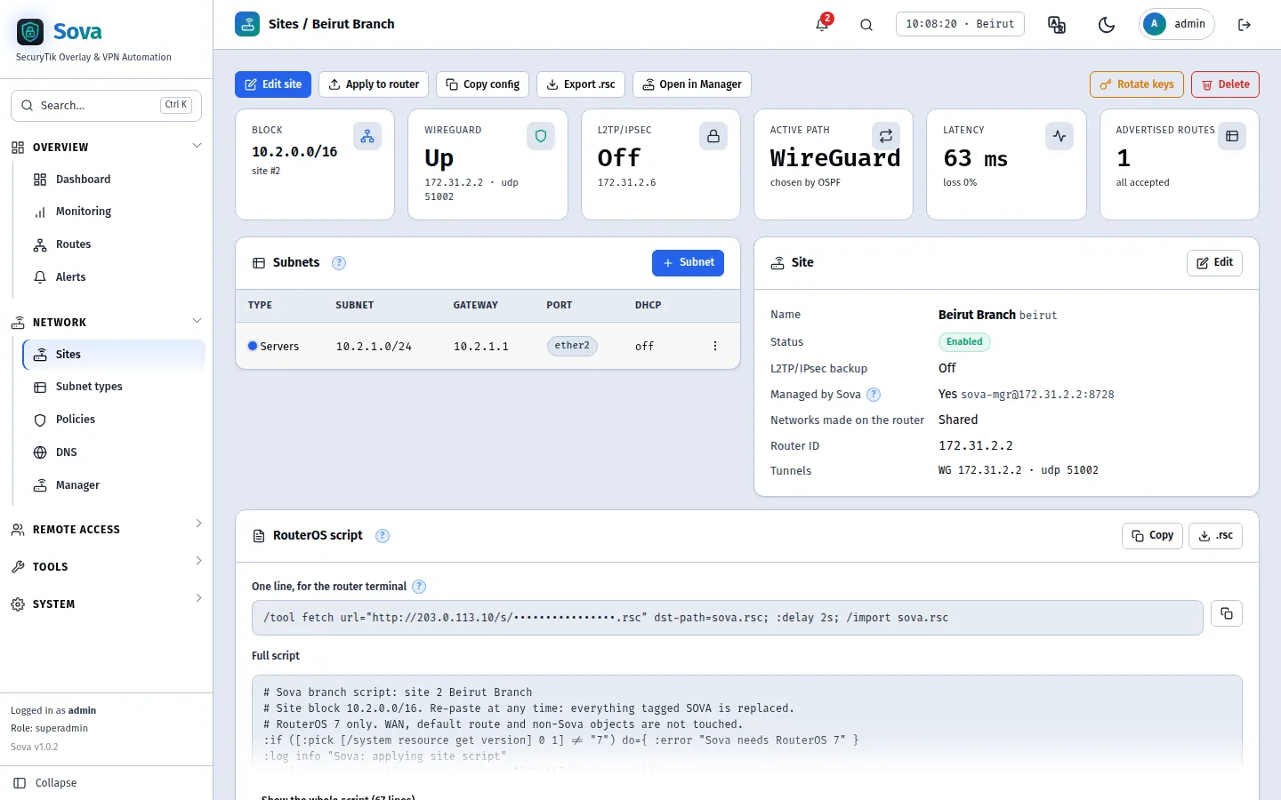Click the search magnifier icon in header
Screen dimensions: 1281x800
[866, 24]
